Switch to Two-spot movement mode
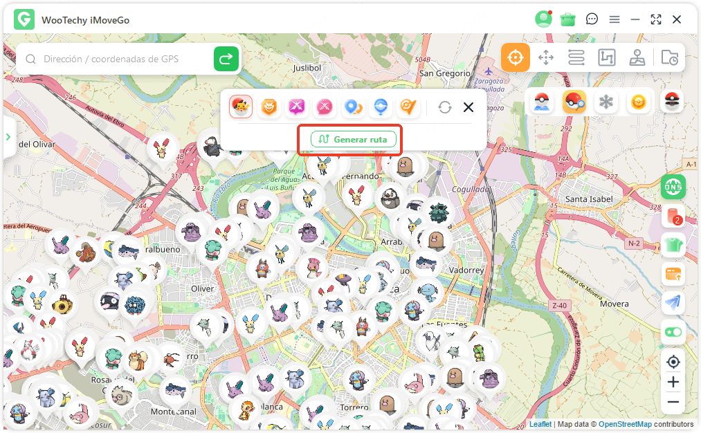This screenshot has height=433, width=701. coord(545,57)
